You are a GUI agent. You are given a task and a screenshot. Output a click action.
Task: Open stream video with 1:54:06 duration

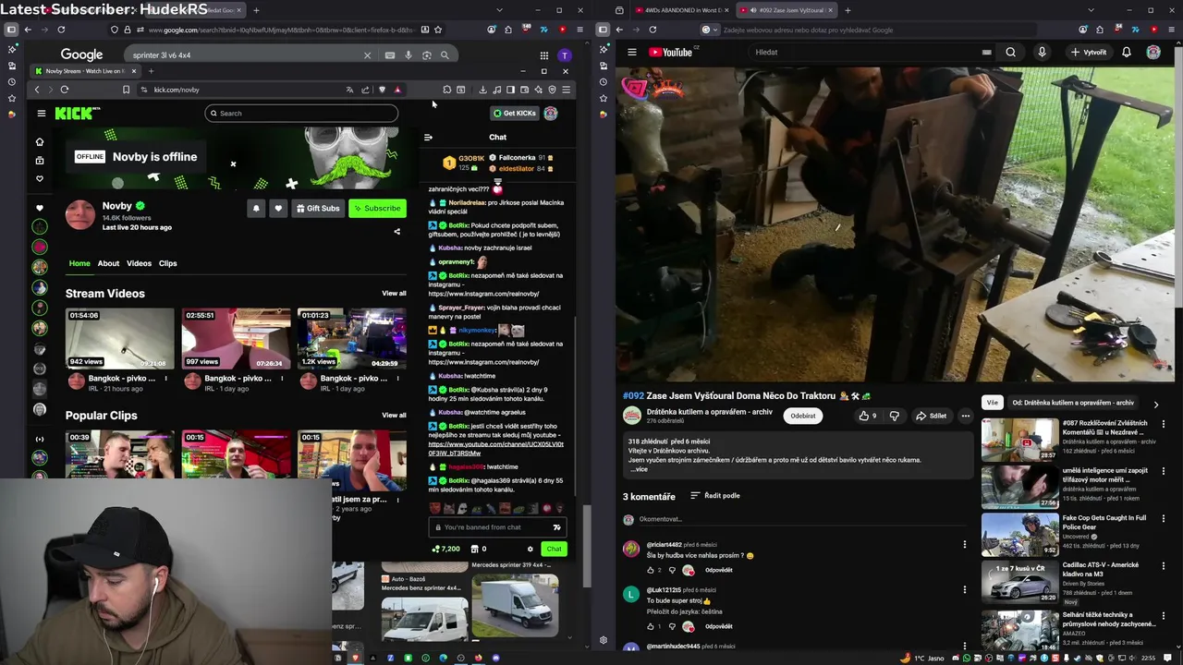[119, 339]
